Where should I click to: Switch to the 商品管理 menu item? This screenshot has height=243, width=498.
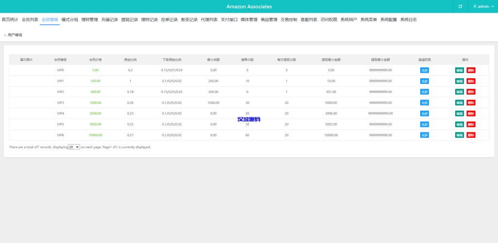point(269,20)
